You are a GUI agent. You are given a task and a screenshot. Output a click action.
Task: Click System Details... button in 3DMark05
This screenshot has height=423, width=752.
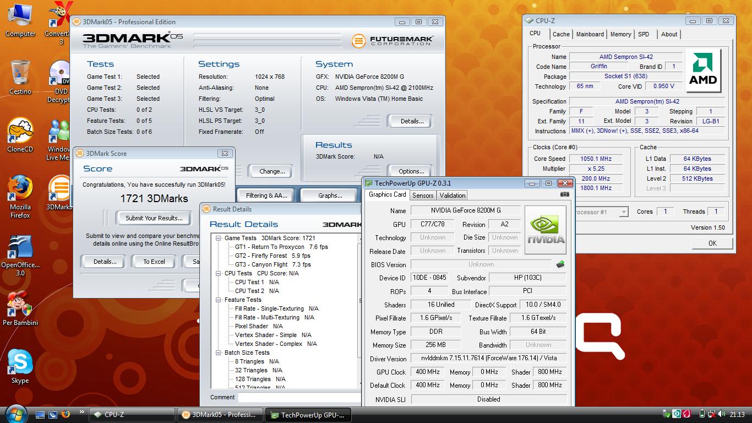tap(412, 121)
